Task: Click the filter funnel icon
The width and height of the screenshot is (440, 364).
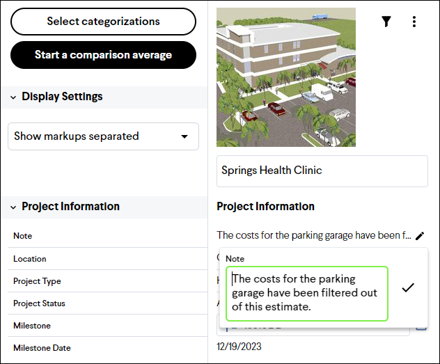Action: (x=386, y=22)
